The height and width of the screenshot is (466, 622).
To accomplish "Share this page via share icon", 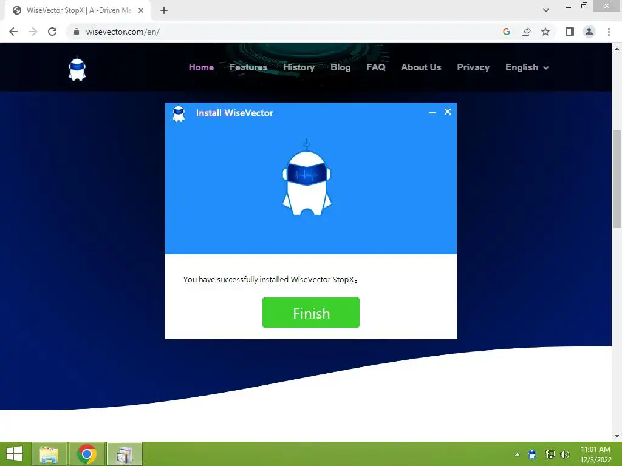I will (526, 32).
